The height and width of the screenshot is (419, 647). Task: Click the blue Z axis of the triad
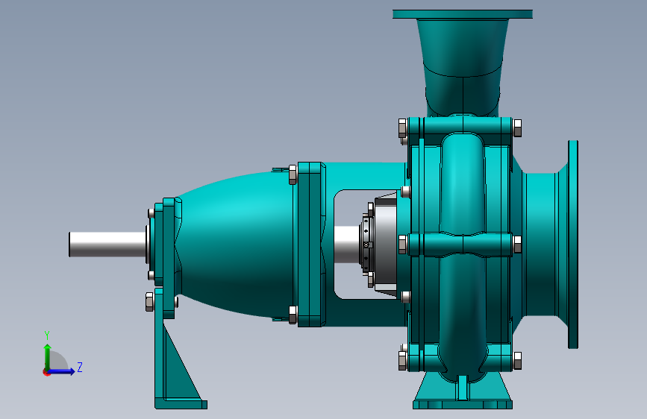point(62,371)
